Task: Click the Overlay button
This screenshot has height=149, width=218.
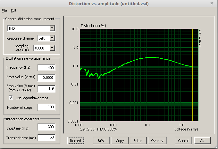Action: 157,141
